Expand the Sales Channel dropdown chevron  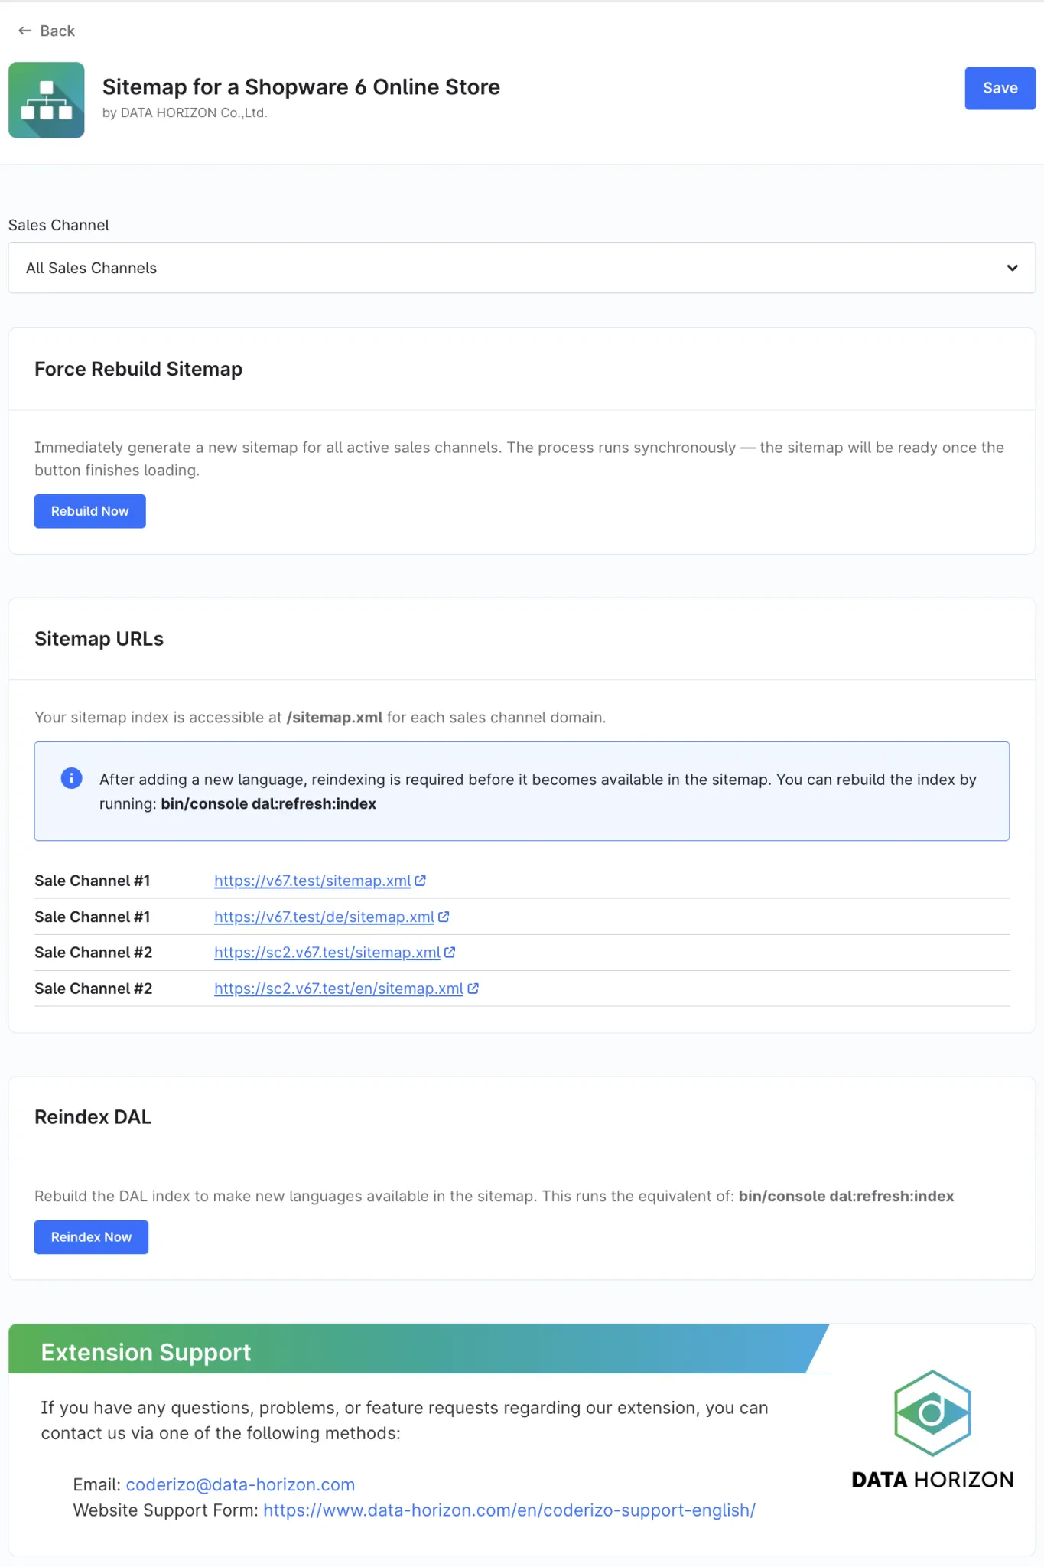click(1012, 268)
